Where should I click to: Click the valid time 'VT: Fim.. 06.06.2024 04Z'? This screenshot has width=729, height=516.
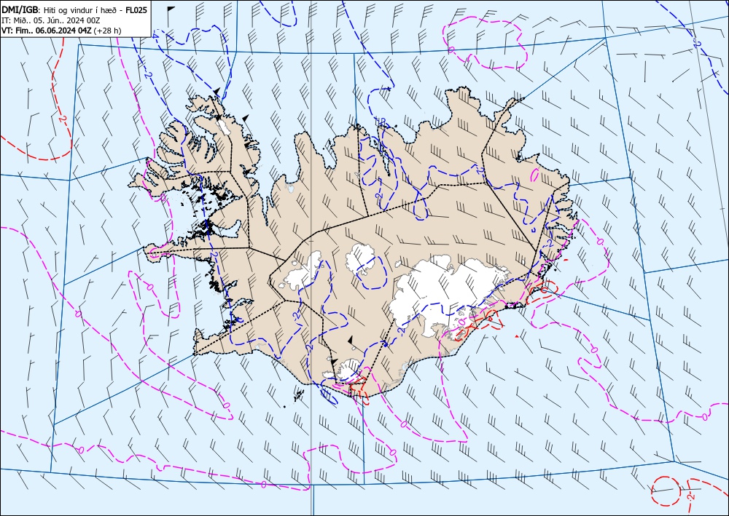pos(47,30)
